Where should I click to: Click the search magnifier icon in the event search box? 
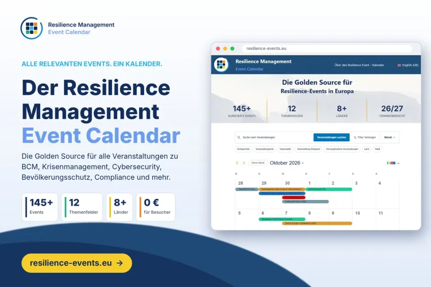239,137
